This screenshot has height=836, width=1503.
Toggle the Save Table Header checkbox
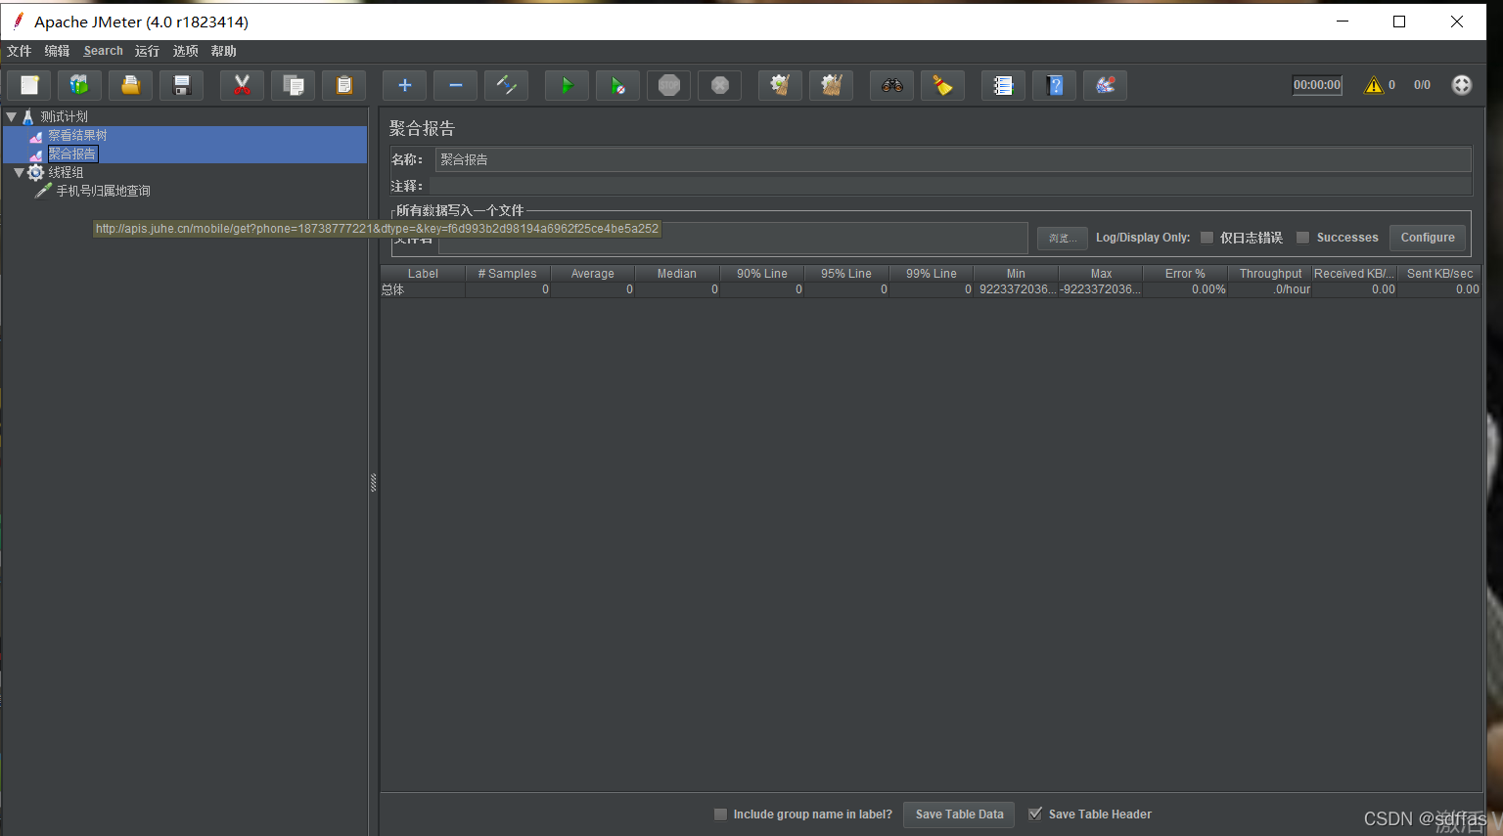tap(1035, 814)
